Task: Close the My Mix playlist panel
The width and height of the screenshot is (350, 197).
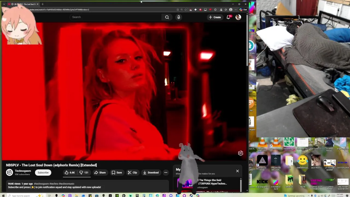Action: tap(237, 171)
